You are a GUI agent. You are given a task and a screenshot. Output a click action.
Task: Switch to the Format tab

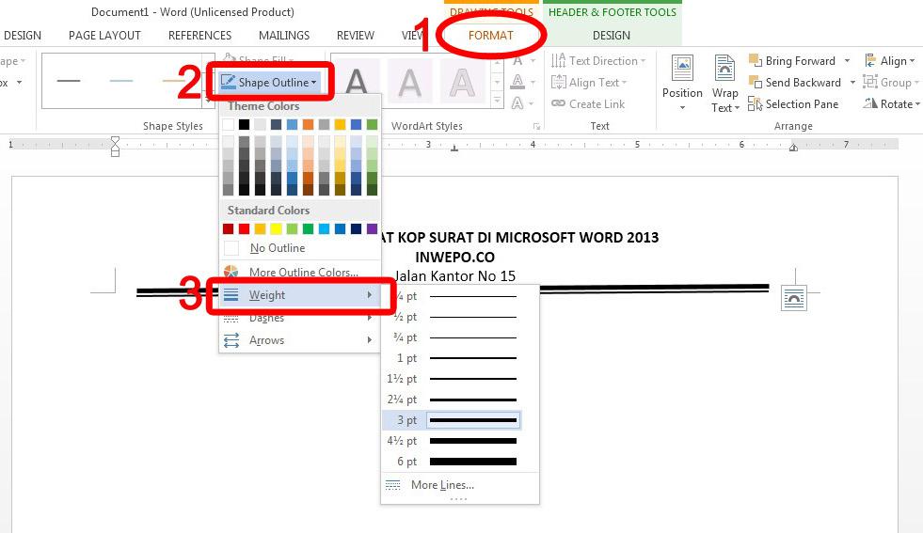491,36
